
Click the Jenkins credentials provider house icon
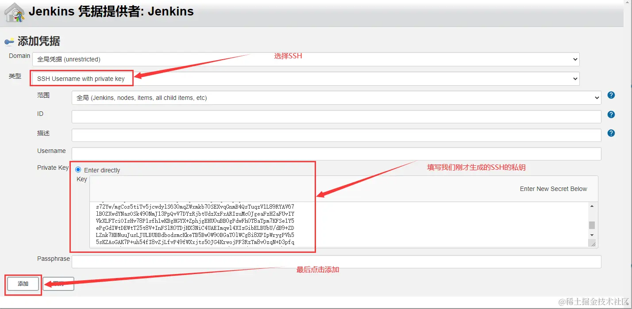pos(14,12)
